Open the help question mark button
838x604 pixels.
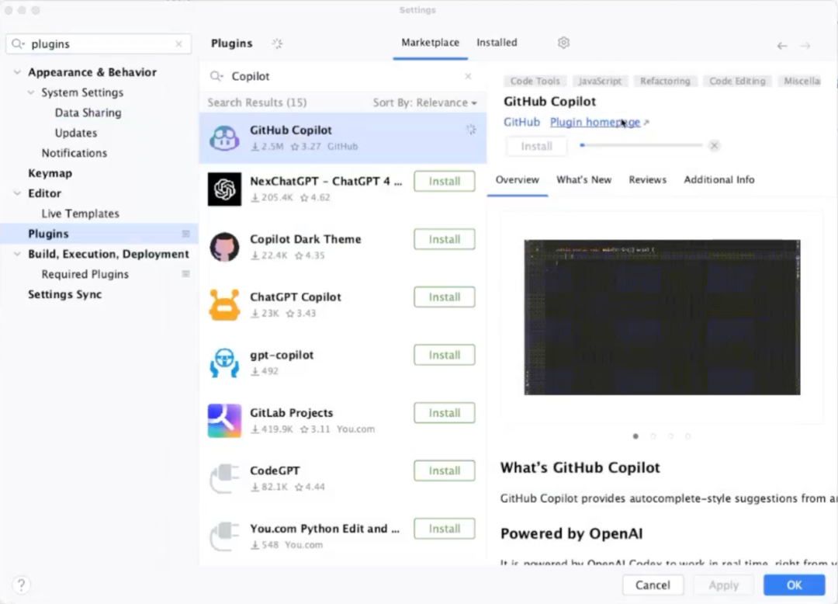22,585
